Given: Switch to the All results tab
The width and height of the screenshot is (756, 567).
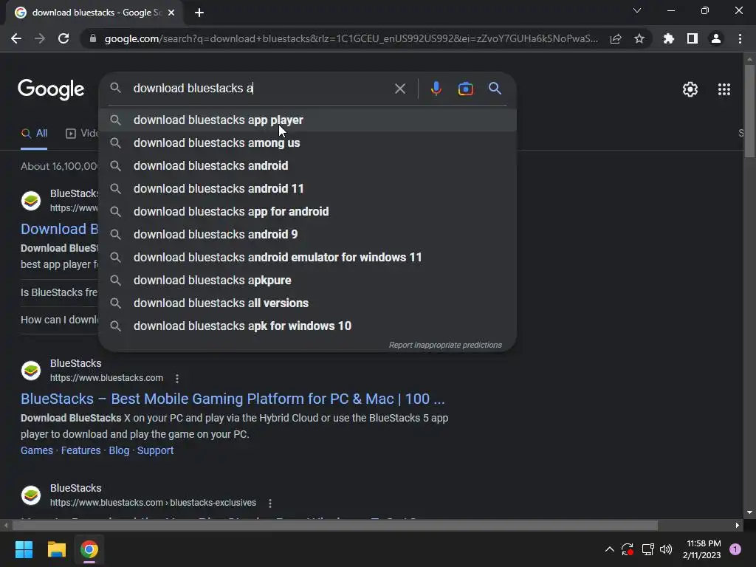Looking at the screenshot, I should [x=34, y=134].
